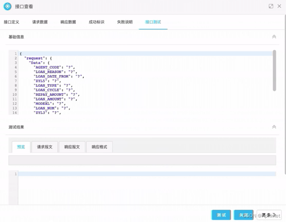Switch to the 响应数据 tab
This screenshot has width=286, height=222.
[68, 22]
